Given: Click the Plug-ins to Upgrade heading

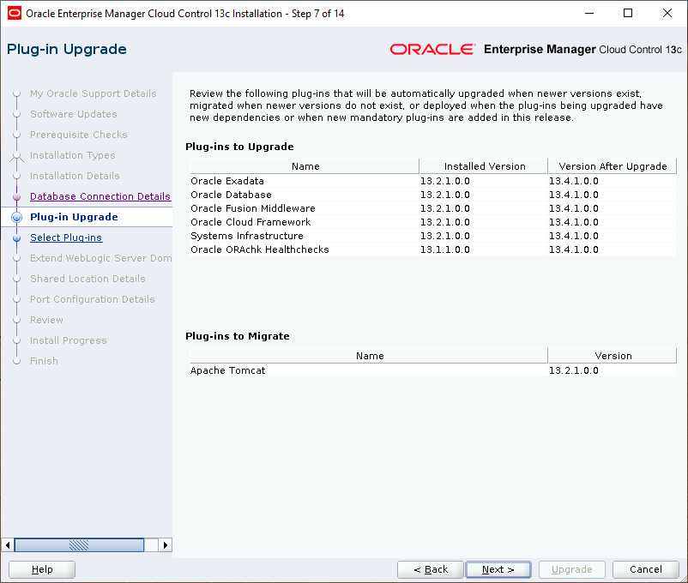Looking at the screenshot, I should [x=239, y=147].
